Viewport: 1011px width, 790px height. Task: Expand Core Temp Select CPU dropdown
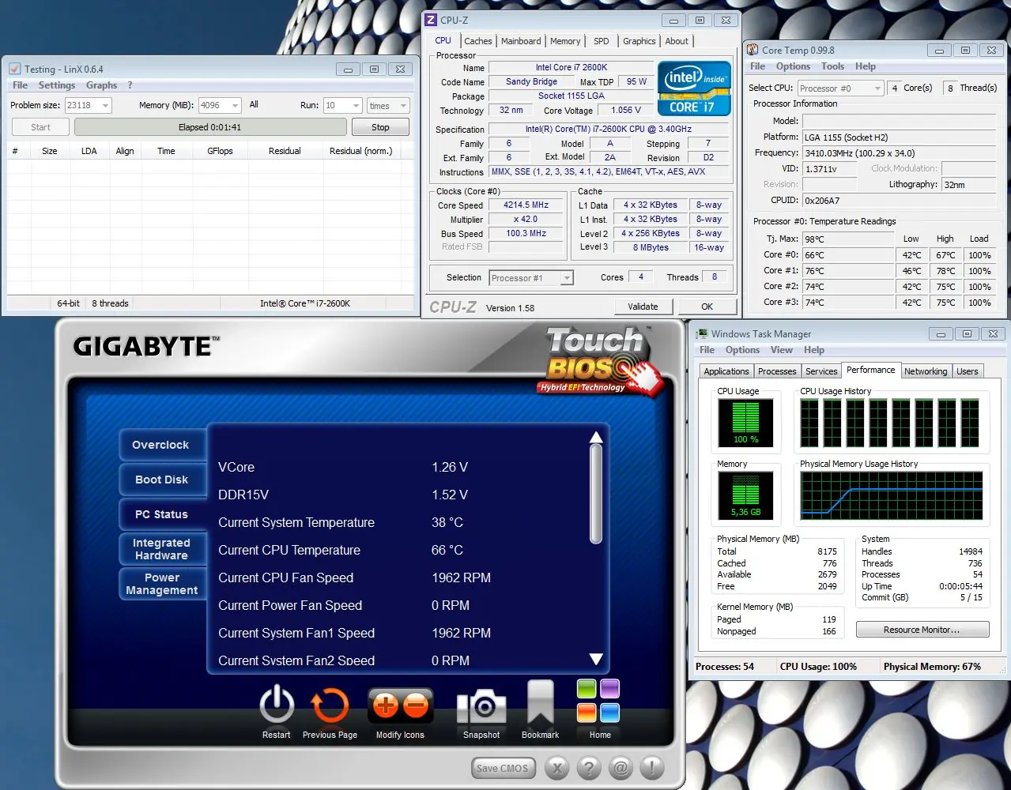coord(877,88)
